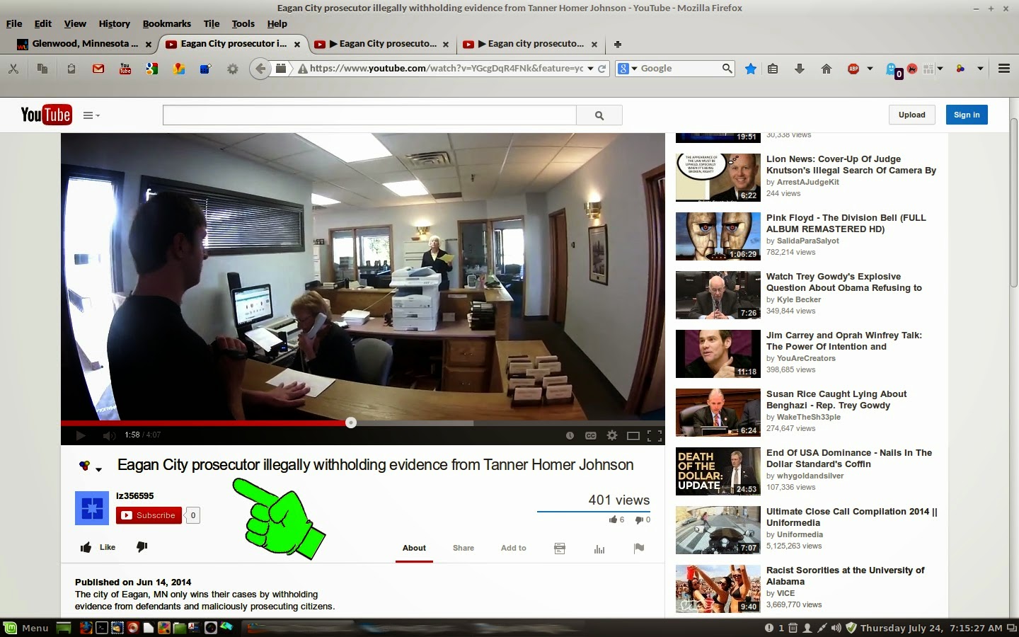The height and width of the screenshot is (637, 1019).
Task: Open Jim Carrey and Oprah Winfrey video link
Action: coord(844,341)
